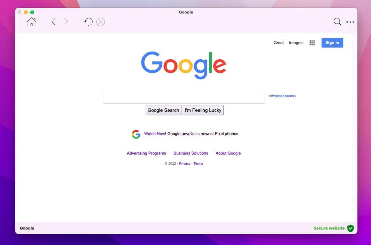Click the window's green zoom button
The height and width of the screenshot is (245, 371).
pos(32,12)
